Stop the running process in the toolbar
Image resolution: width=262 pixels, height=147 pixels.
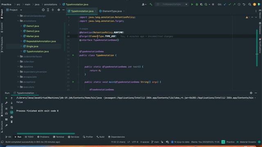pyautogui.click(x=213, y=4)
